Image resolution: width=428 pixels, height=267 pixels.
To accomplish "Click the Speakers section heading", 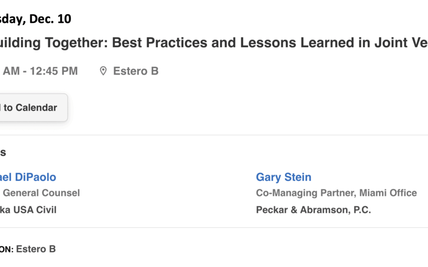I will 2,152.
